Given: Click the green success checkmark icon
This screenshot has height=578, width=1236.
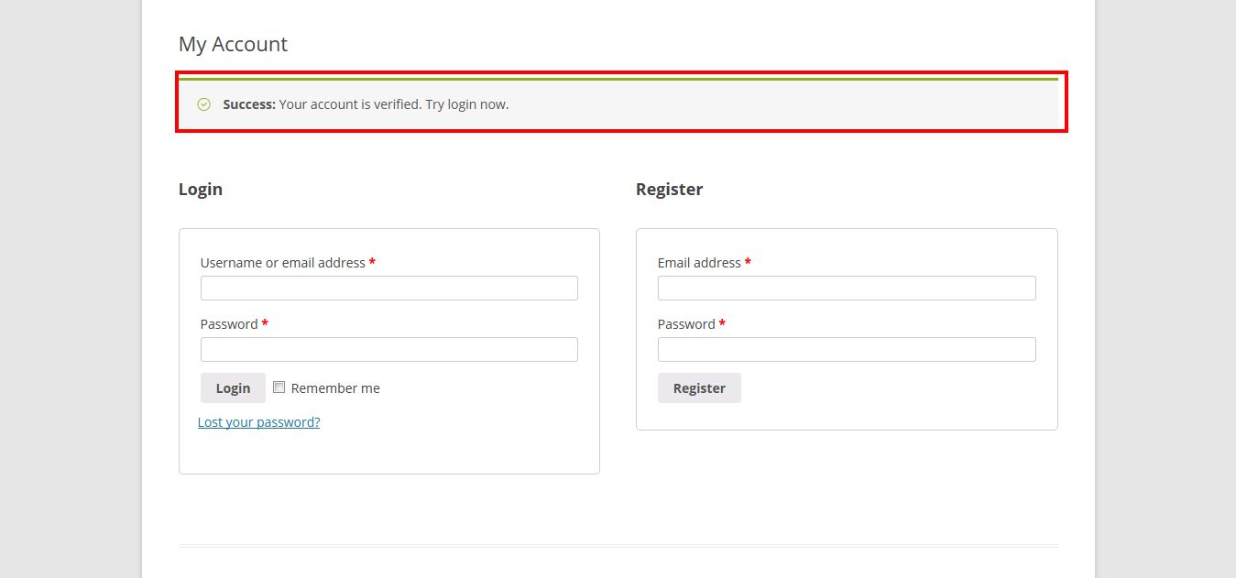Looking at the screenshot, I should click(x=204, y=104).
